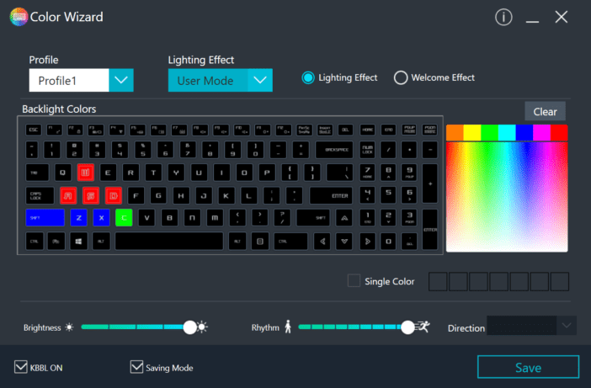Click the spacebar key on keyboard layout
This screenshot has height=388, width=591.
[x=169, y=241]
